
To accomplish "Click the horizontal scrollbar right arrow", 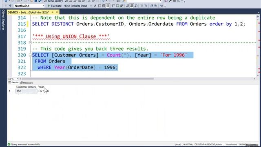I will 254,79.
